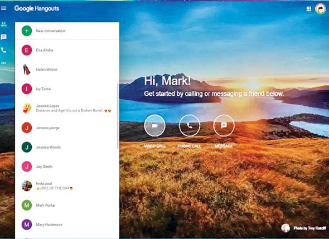Screen dimensions: 329x239
Task: Open Photo by Trey Ratcliff credit link
Action: coord(309,228)
